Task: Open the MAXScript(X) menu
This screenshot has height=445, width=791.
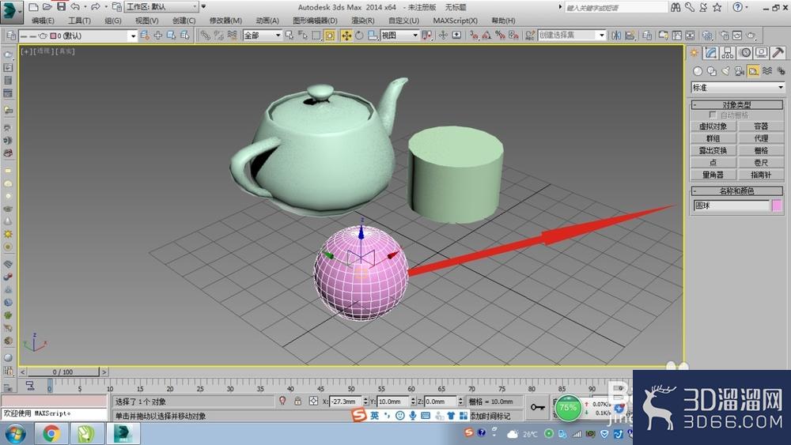Action: [x=455, y=21]
